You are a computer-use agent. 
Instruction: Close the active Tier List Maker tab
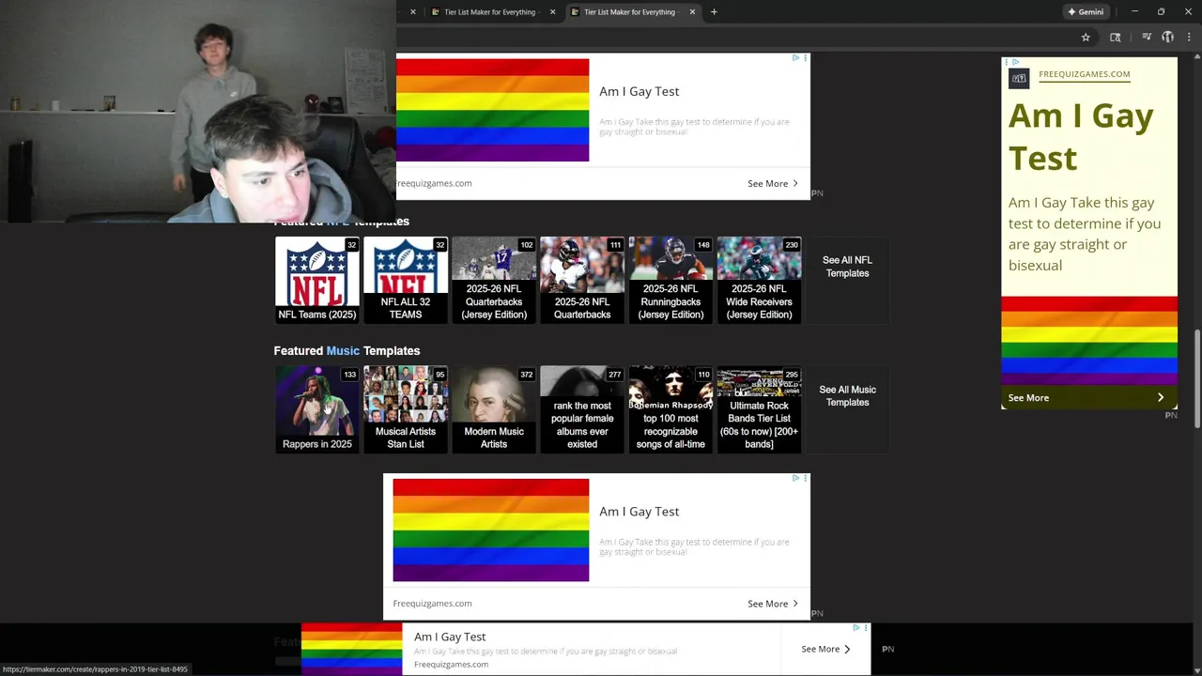(x=692, y=12)
